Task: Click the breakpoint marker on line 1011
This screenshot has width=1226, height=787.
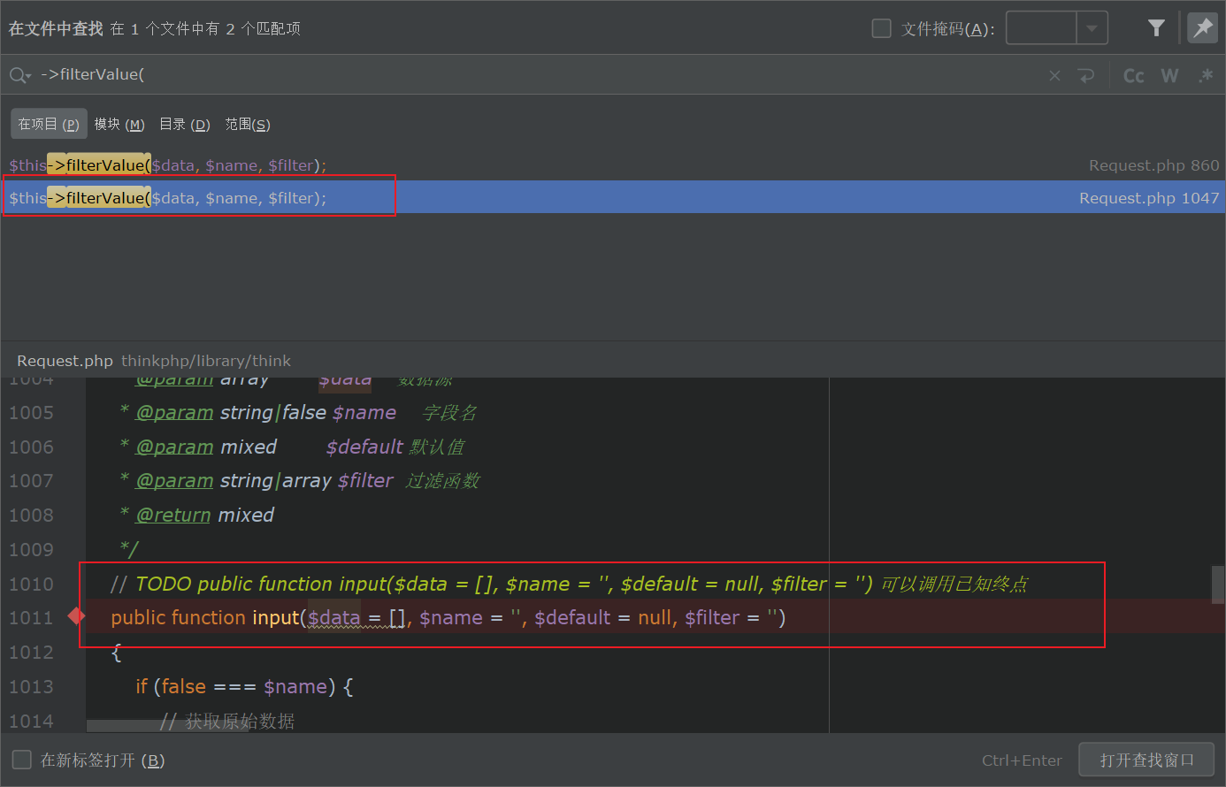Action: [x=77, y=616]
